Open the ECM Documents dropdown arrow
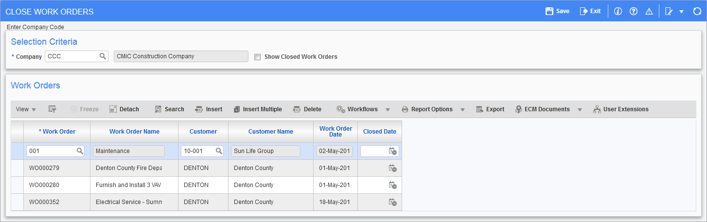This screenshot has width=707, height=222. pos(580,110)
